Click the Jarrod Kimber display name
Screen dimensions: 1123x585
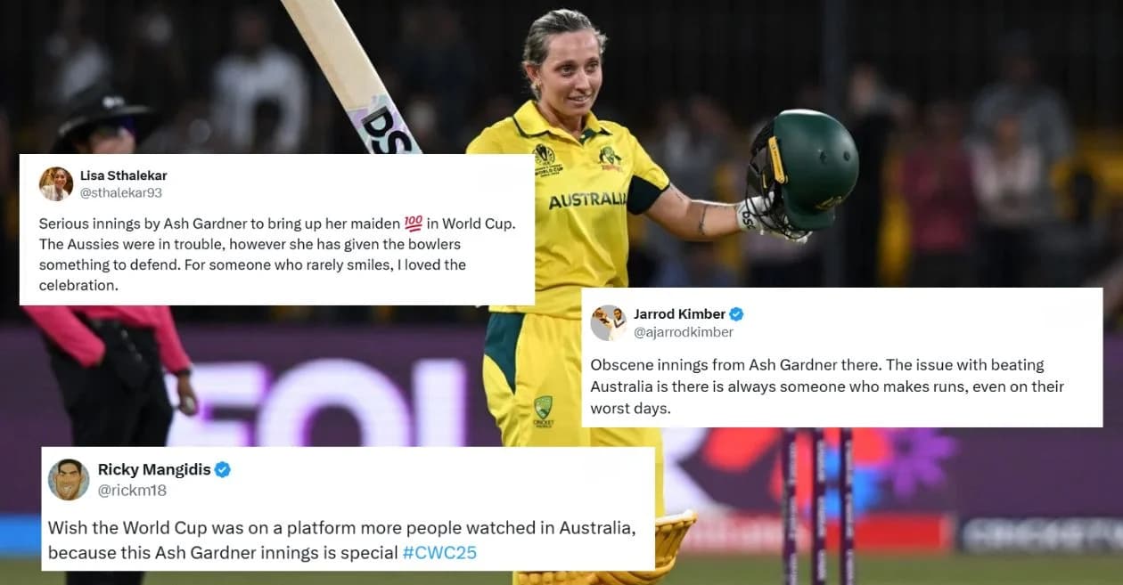(x=679, y=313)
